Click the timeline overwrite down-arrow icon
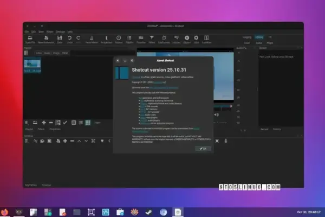 86,141
